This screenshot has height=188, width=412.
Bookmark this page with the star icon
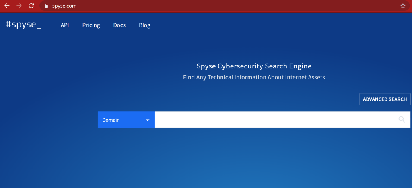(403, 6)
